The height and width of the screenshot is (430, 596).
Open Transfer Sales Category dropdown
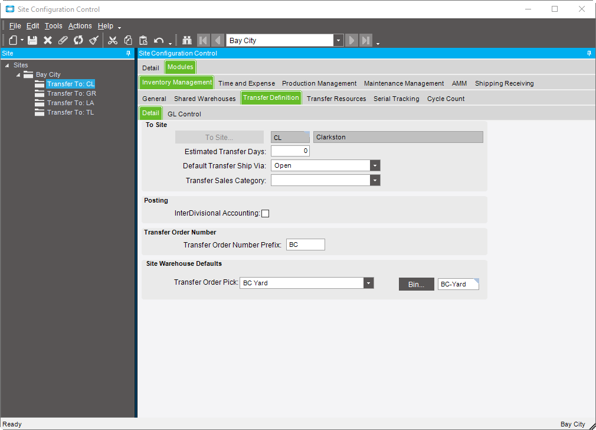click(x=375, y=180)
